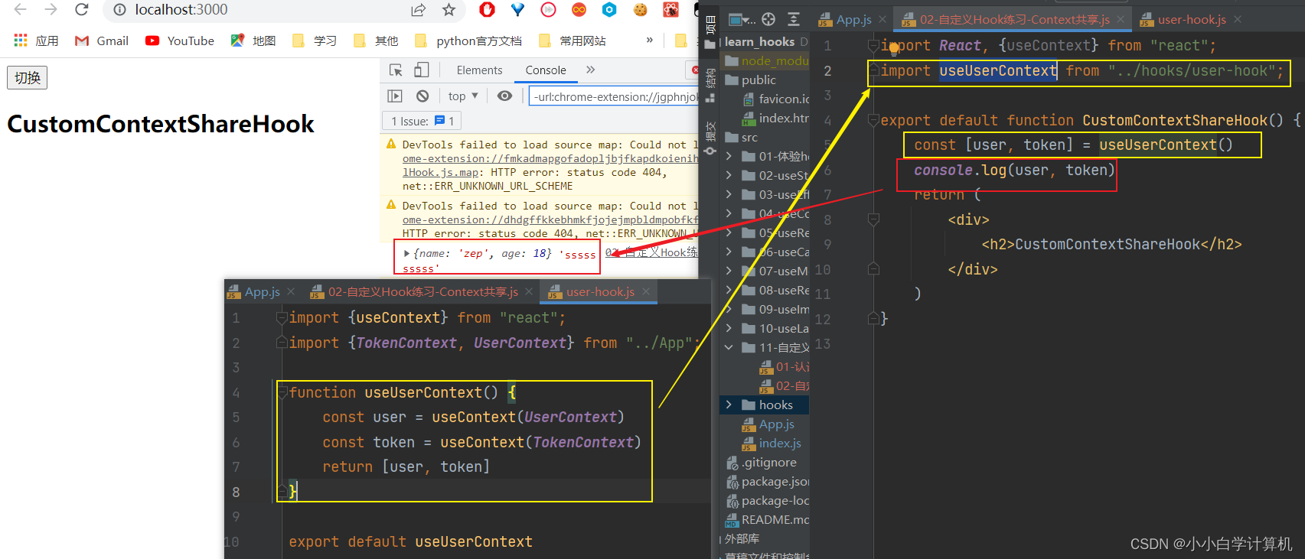Open the 学习 bookmark folder
The width and height of the screenshot is (1305, 559).
click(x=315, y=41)
